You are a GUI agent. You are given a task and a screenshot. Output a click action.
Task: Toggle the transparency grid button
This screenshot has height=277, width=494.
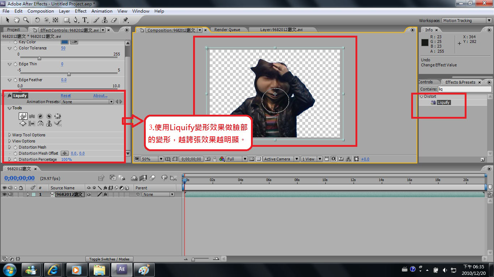pyautogui.click(x=259, y=159)
